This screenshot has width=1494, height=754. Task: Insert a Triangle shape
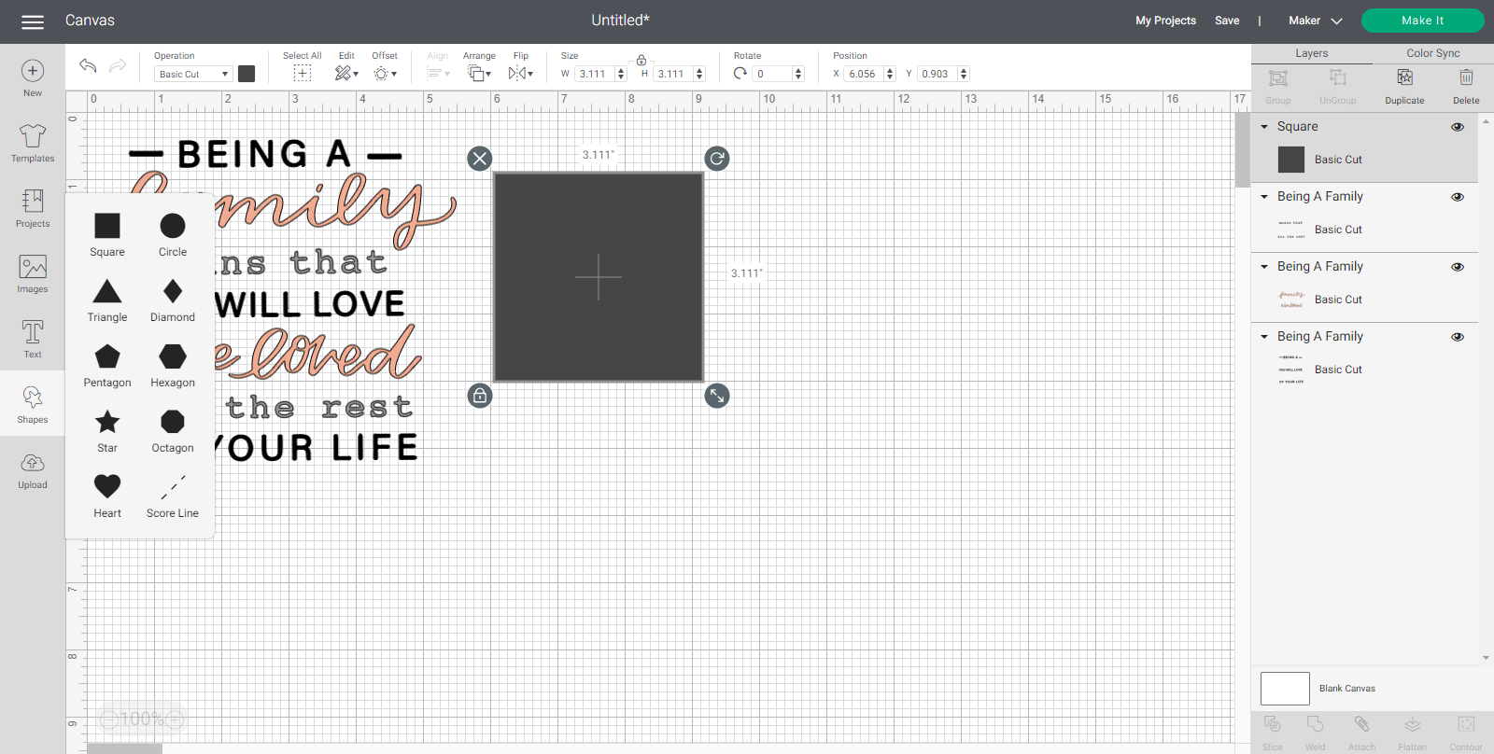tap(107, 300)
